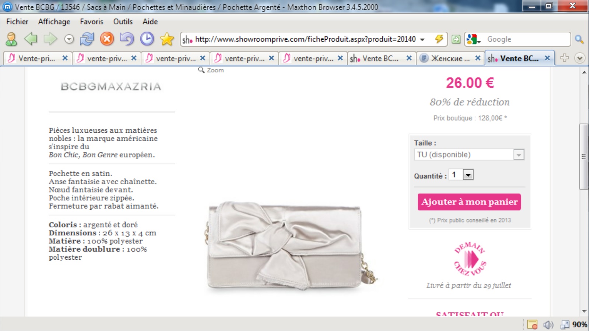Close the active Vente BC... tab
The width and height of the screenshot is (590, 331).
[547, 58]
